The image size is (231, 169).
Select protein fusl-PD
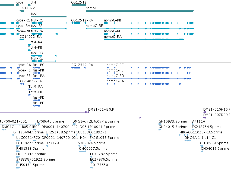coord(36,100)
